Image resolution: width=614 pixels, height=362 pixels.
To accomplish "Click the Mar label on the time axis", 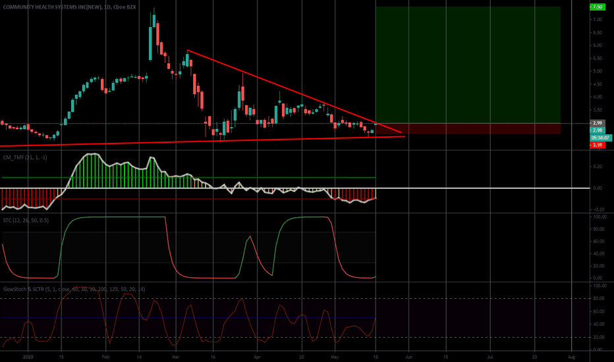I will coord(176,357).
